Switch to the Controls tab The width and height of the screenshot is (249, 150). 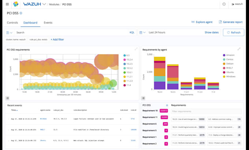tap(12, 23)
